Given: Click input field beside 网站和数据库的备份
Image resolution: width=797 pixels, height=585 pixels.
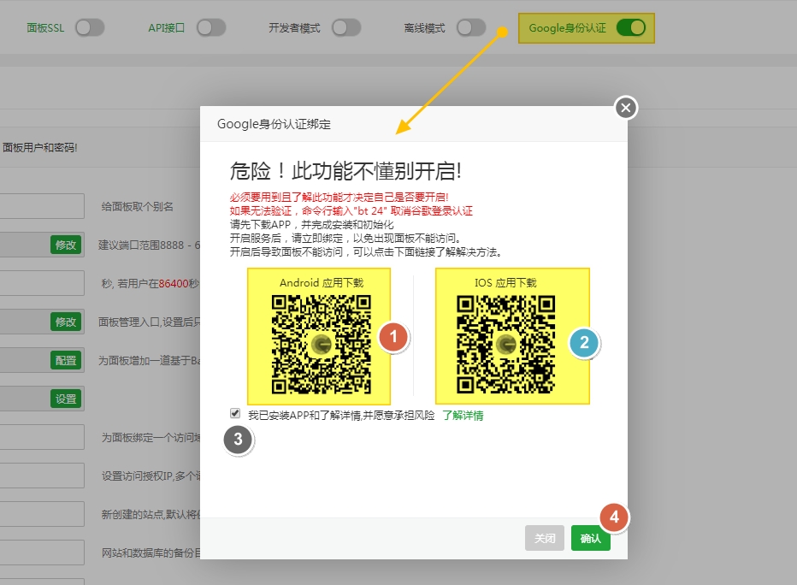Looking at the screenshot, I should 42,552.
